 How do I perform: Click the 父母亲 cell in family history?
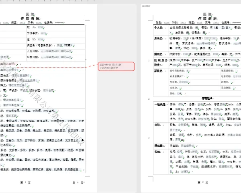click(194, 82)
